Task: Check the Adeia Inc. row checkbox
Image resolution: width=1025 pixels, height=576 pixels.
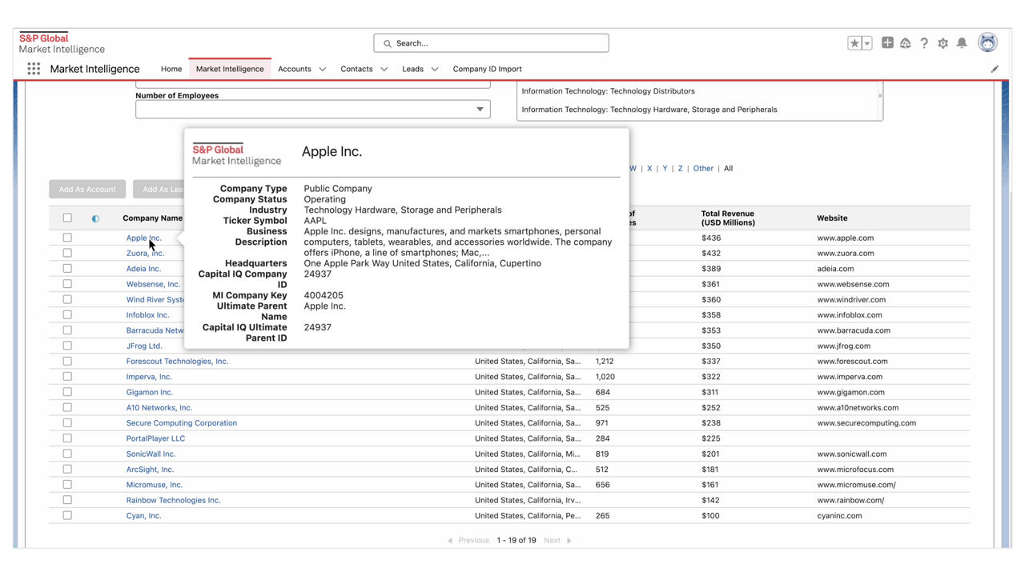Action: click(x=67, y=268)
